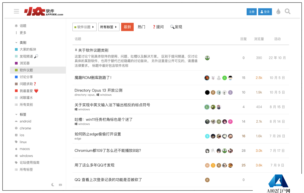Open pinned topic 关于软件议题类别
The width and height of the screenshot is (304, 193).
pos(93,50)
